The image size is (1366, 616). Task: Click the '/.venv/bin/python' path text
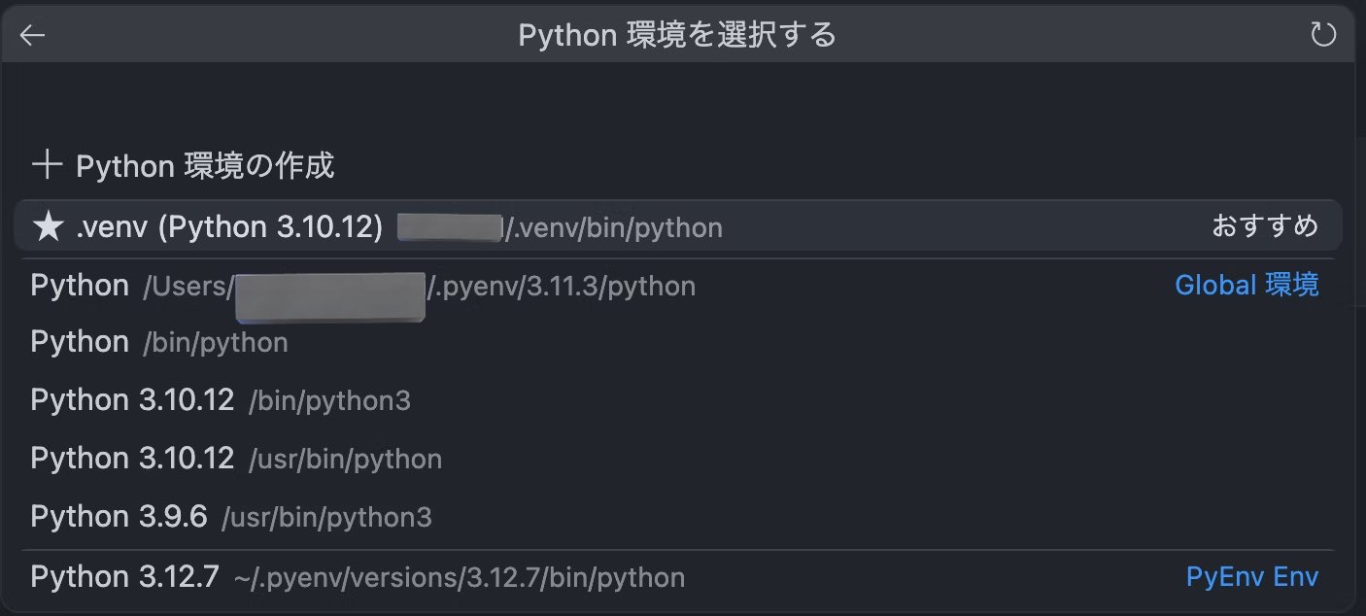point(613,228)
